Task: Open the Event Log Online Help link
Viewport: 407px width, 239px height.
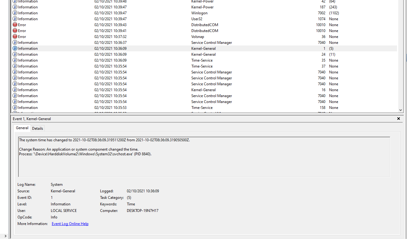Action: pyautogui.click(x=70, y=224)
